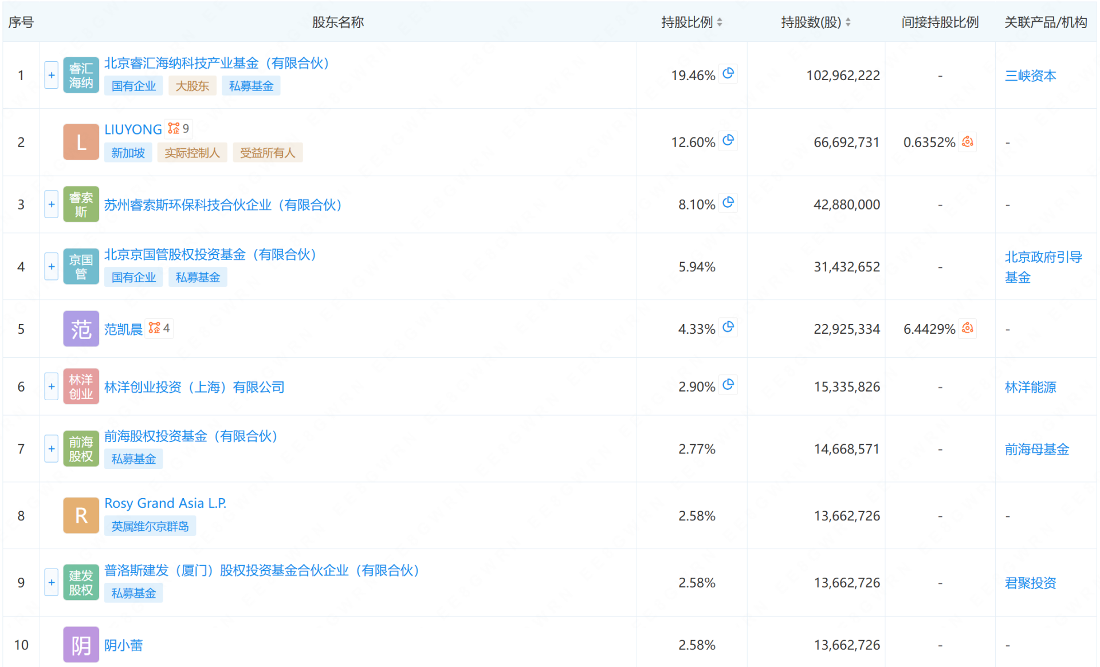Select share count 66,692,731
Image resolution: width=1100 pixels, height=667 pixels.
click(x=847, y=143)
